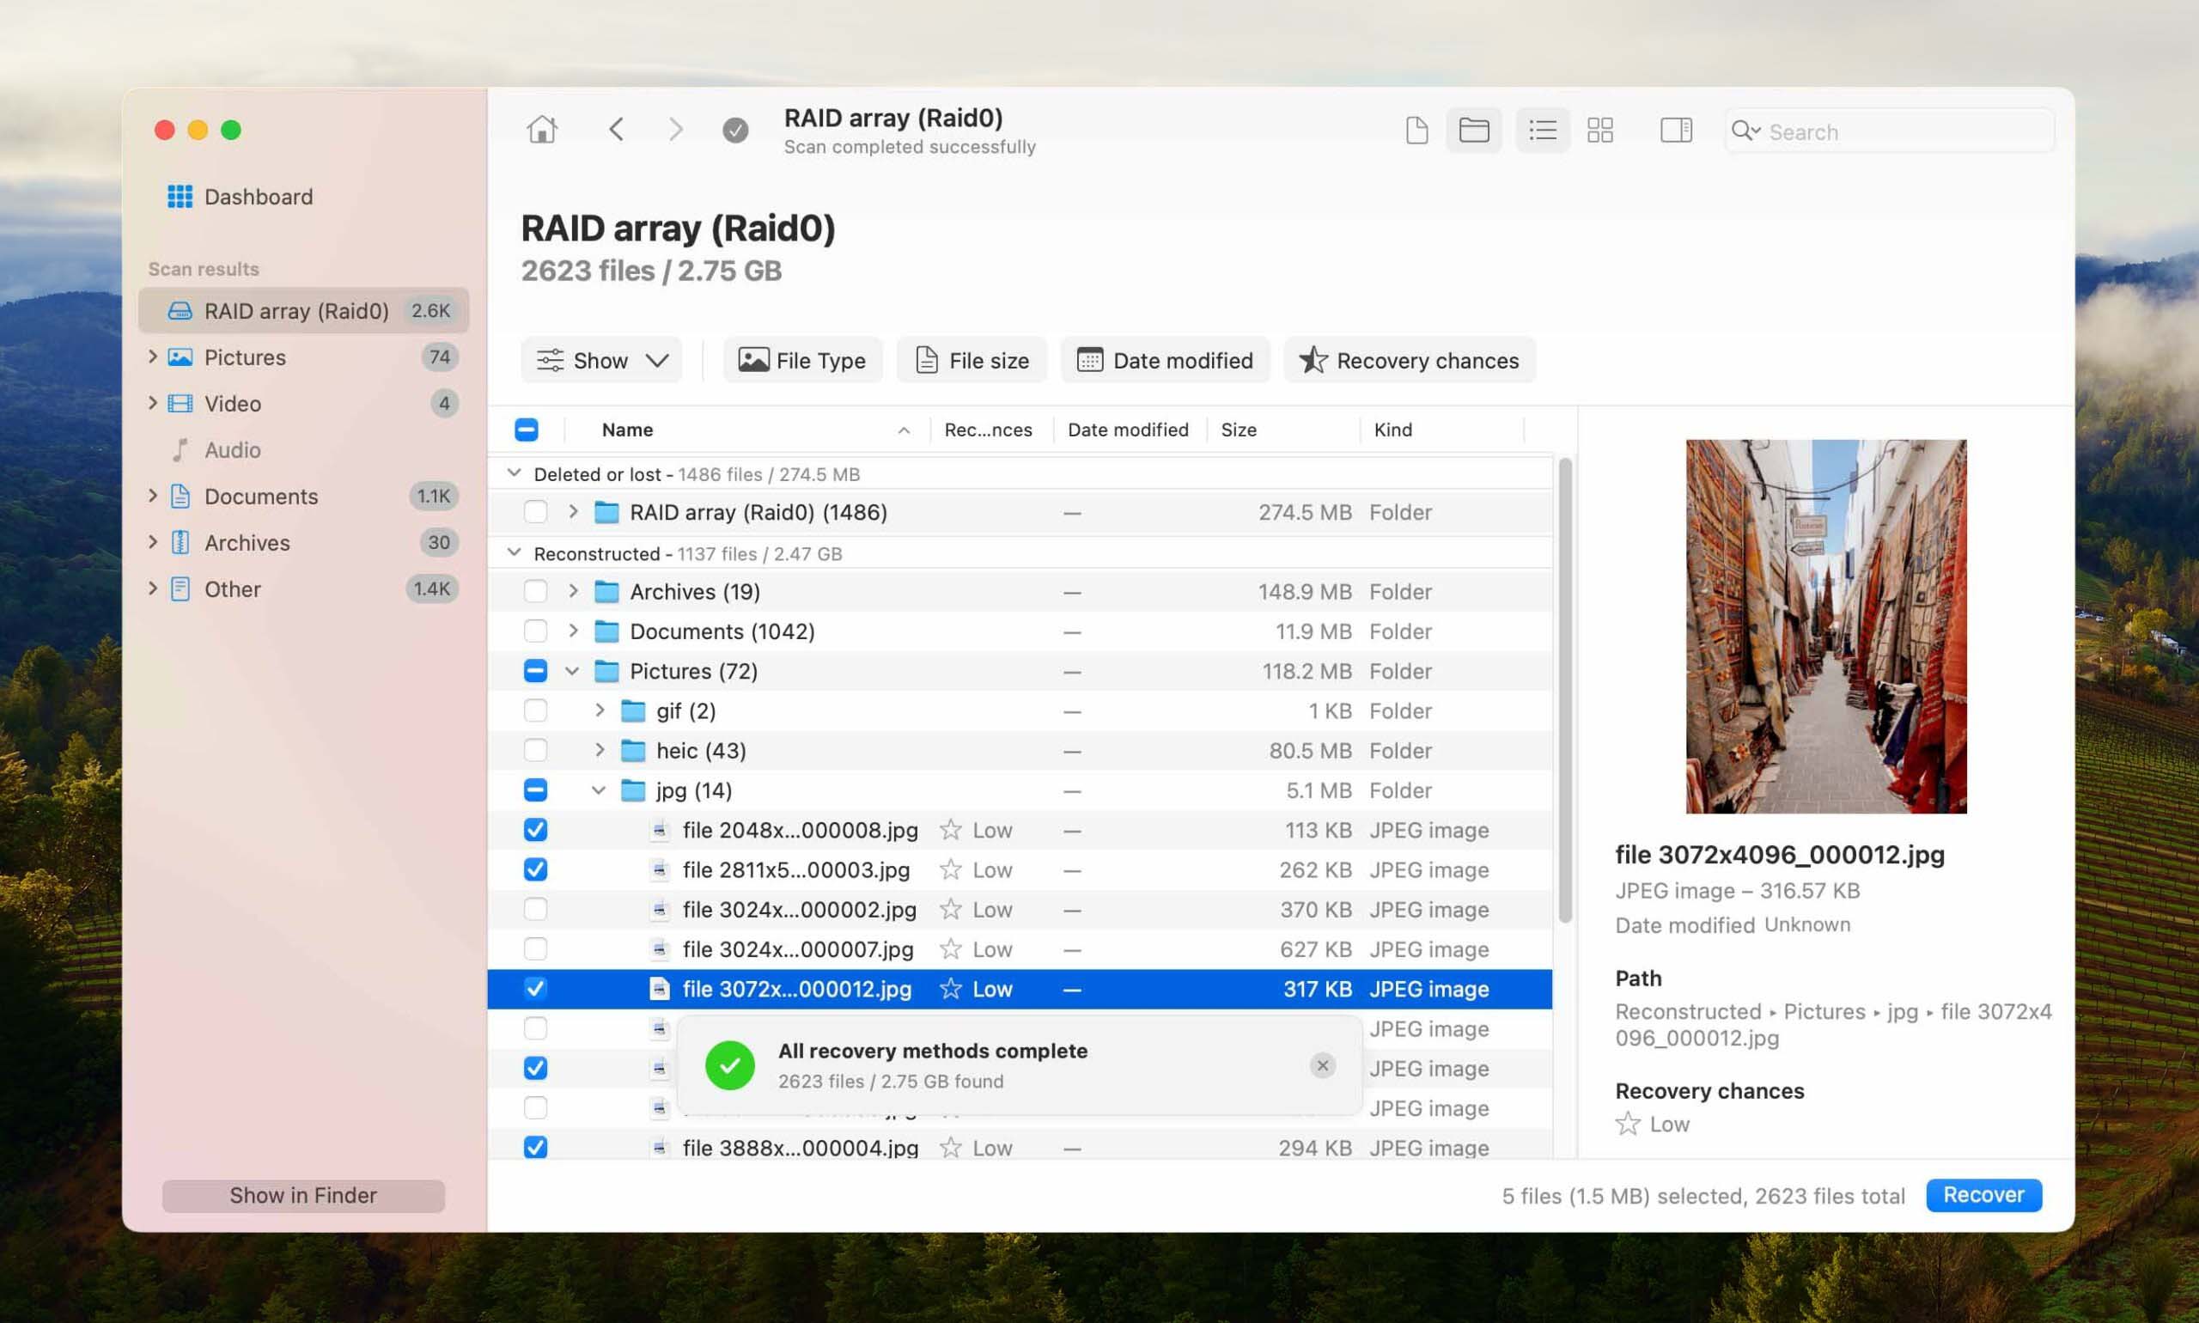Select Documents category in sidebar
2199x1323 pixels.
point(260,496)
